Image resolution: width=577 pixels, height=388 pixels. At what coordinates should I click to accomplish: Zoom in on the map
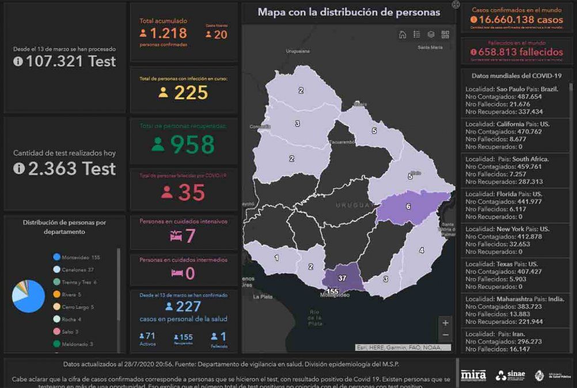pos(445,323)
